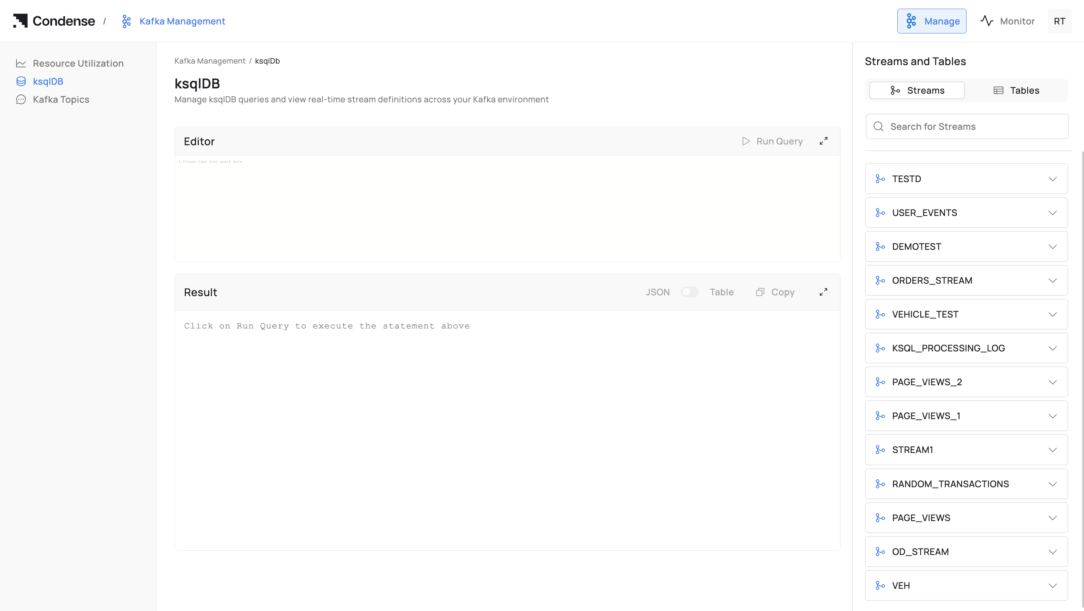Open the Monitor section
This screenshot has height=611, width=1084.
pos(1008,21)
